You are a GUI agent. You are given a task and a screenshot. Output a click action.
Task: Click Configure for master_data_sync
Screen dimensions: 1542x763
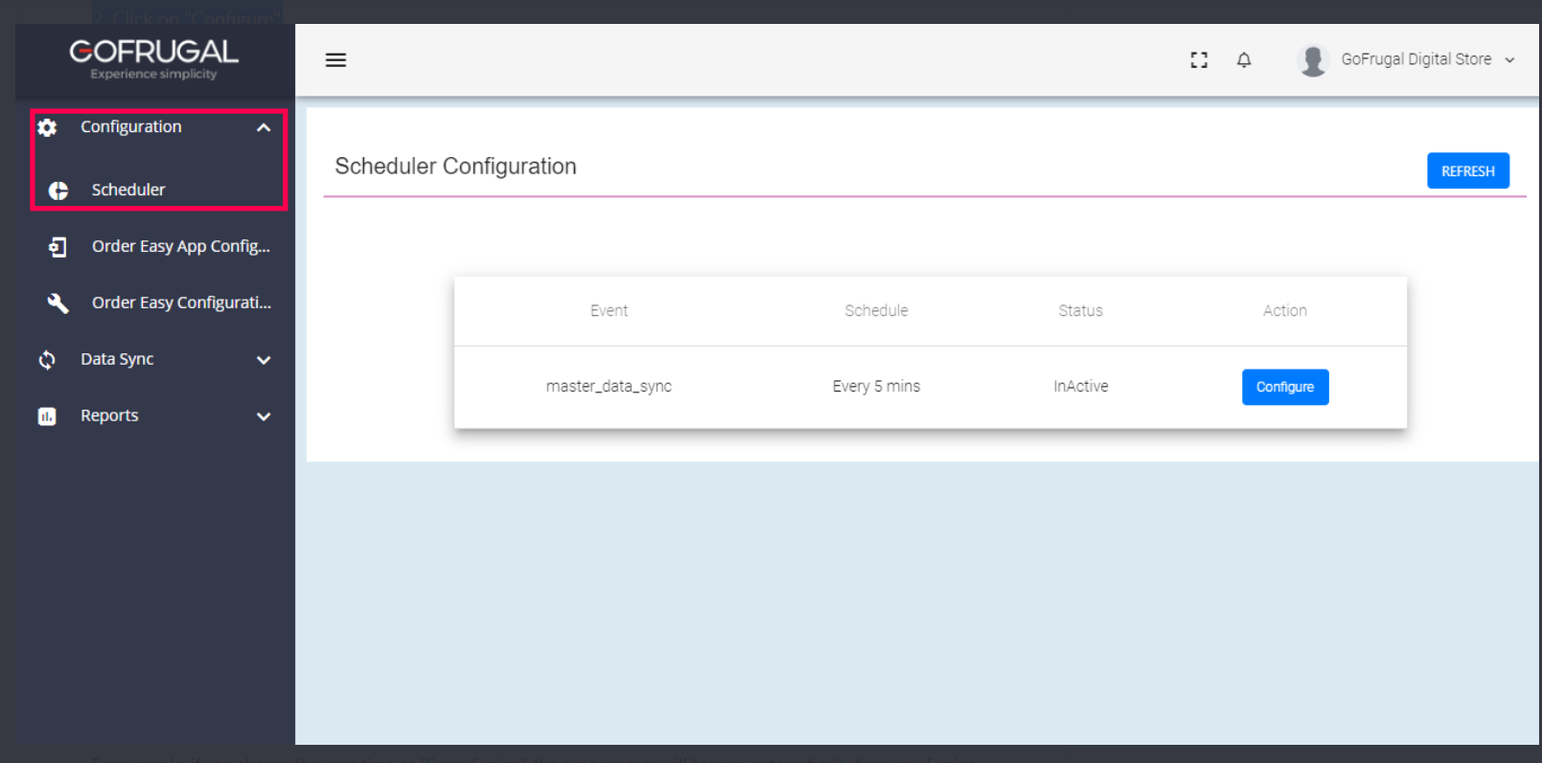1284,387
